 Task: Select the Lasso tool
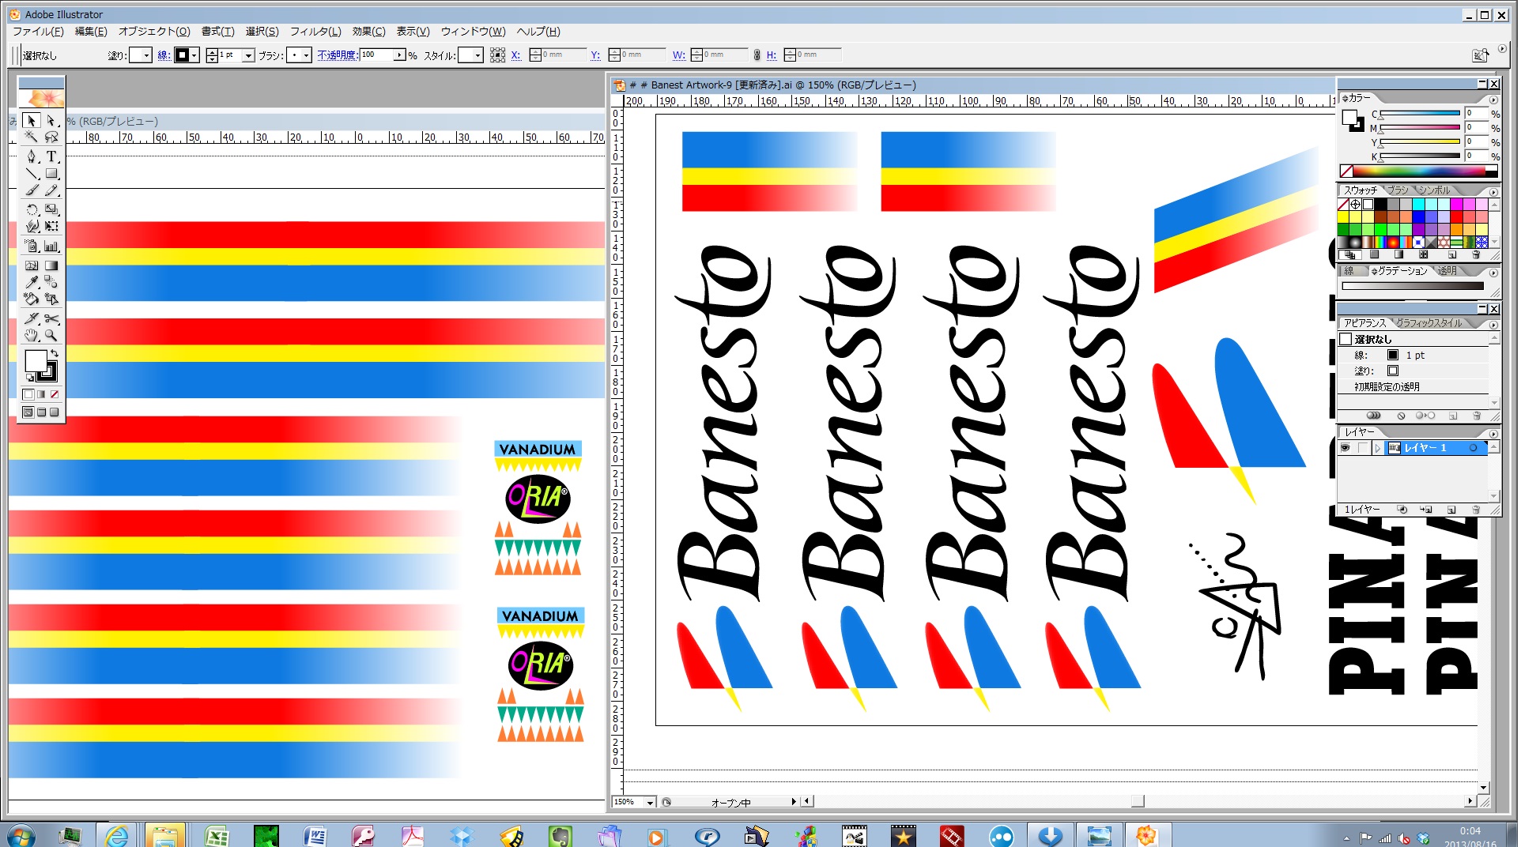point(51,137)
